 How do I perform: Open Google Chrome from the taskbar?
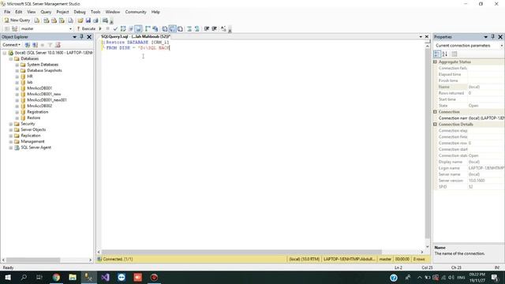[56, 277]
